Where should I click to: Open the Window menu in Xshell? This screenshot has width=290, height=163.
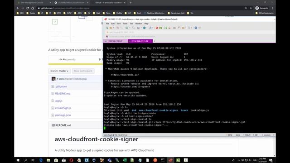click(139, 24)
